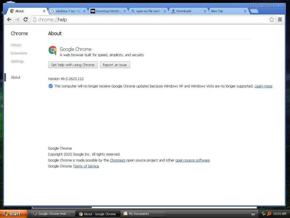Open the Chrome hamburger menu

280,20
